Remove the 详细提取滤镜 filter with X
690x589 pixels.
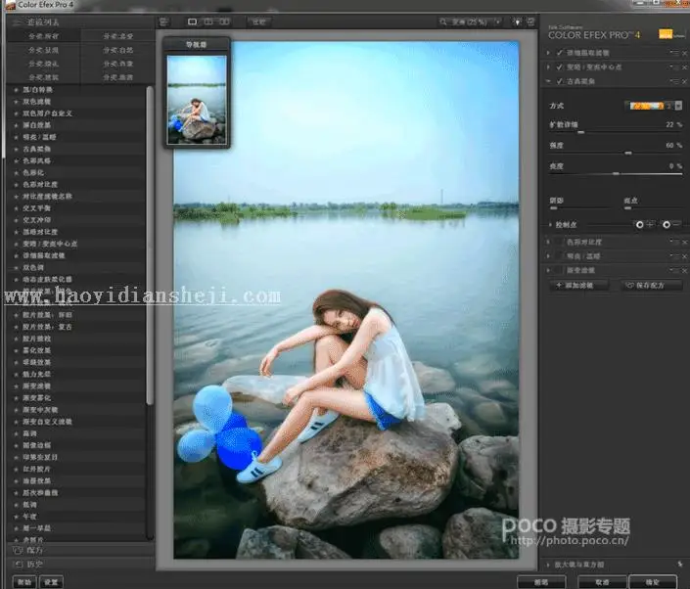point(685,53)
